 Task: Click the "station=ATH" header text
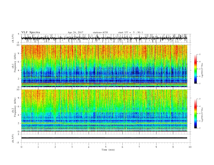pyautogui.click(x=100, y=32)
